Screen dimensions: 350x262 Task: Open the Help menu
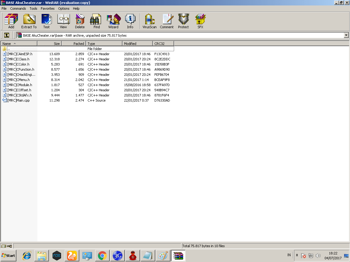coord(76,8)
